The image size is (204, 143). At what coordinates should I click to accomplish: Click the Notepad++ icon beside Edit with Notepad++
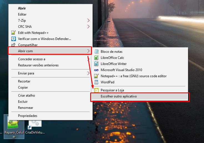click(13, 33)
